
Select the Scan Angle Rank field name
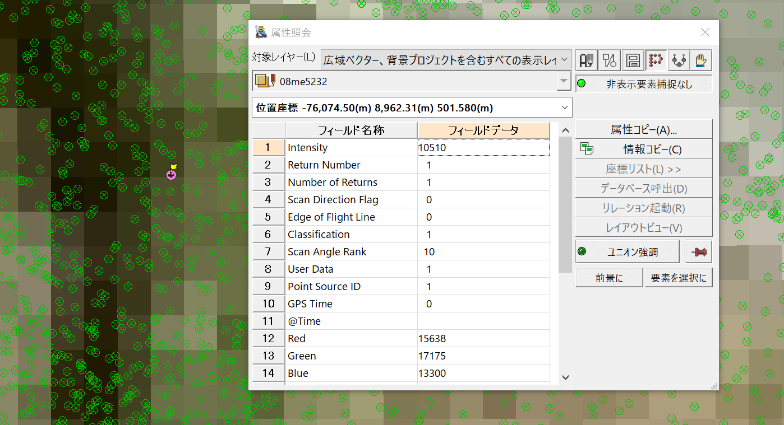tap(327, 252)
